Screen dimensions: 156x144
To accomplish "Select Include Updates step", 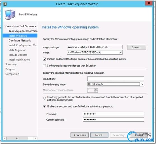I will [18, 55].
